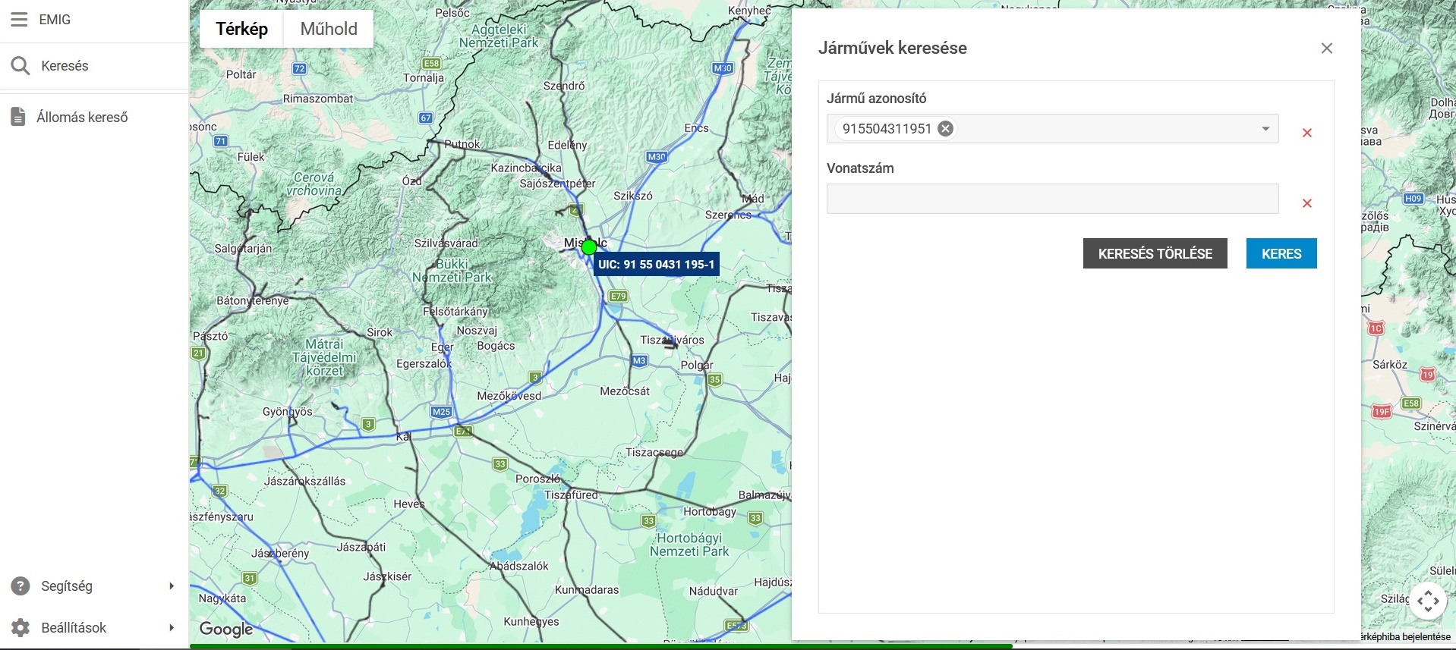Screen dimensions: 1456x650
Task: Click the Nagykáta label on map
Action: [x=222, y=598]
